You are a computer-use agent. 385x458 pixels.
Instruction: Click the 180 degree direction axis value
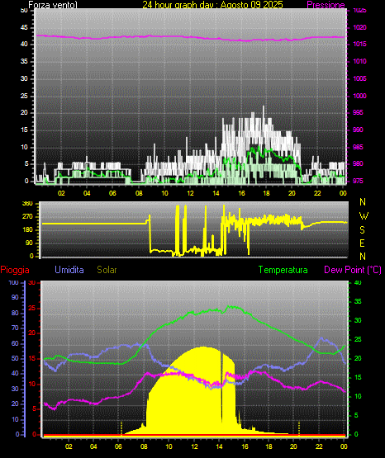tap(27, 230)
